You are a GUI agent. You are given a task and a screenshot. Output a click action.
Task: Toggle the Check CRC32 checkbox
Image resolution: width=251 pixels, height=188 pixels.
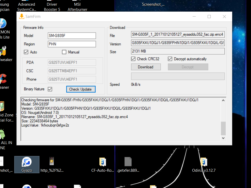(x=133, y=59)
